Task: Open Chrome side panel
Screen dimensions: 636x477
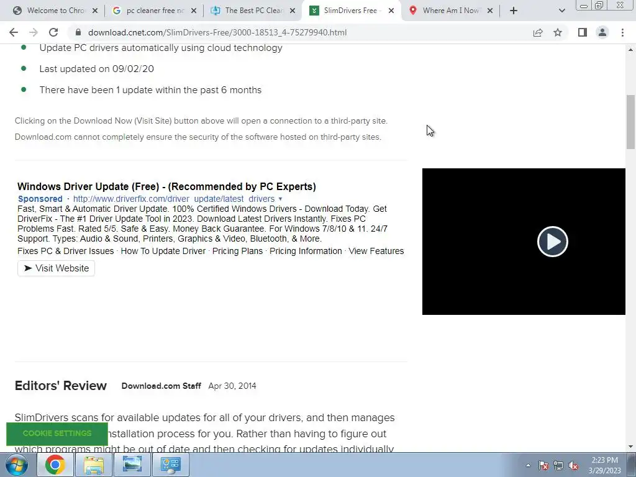Action: coord(583,32)
